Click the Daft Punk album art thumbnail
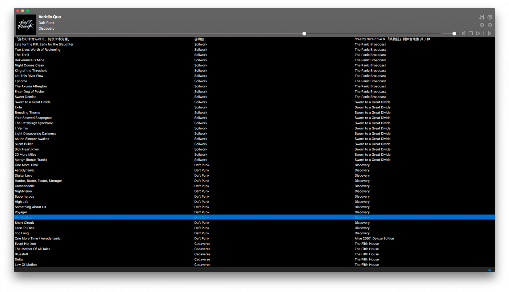 [x=26, y=25]
